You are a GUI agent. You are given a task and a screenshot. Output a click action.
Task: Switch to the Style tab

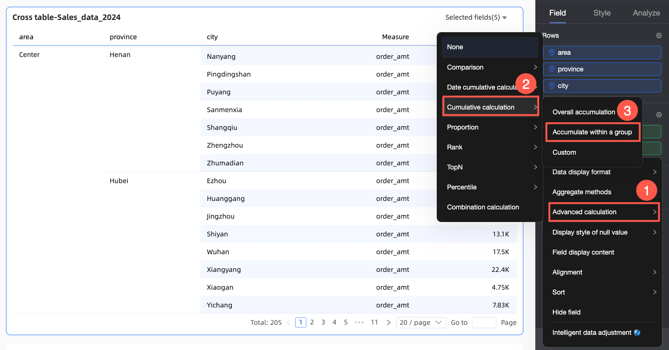(x=602, y=13)
